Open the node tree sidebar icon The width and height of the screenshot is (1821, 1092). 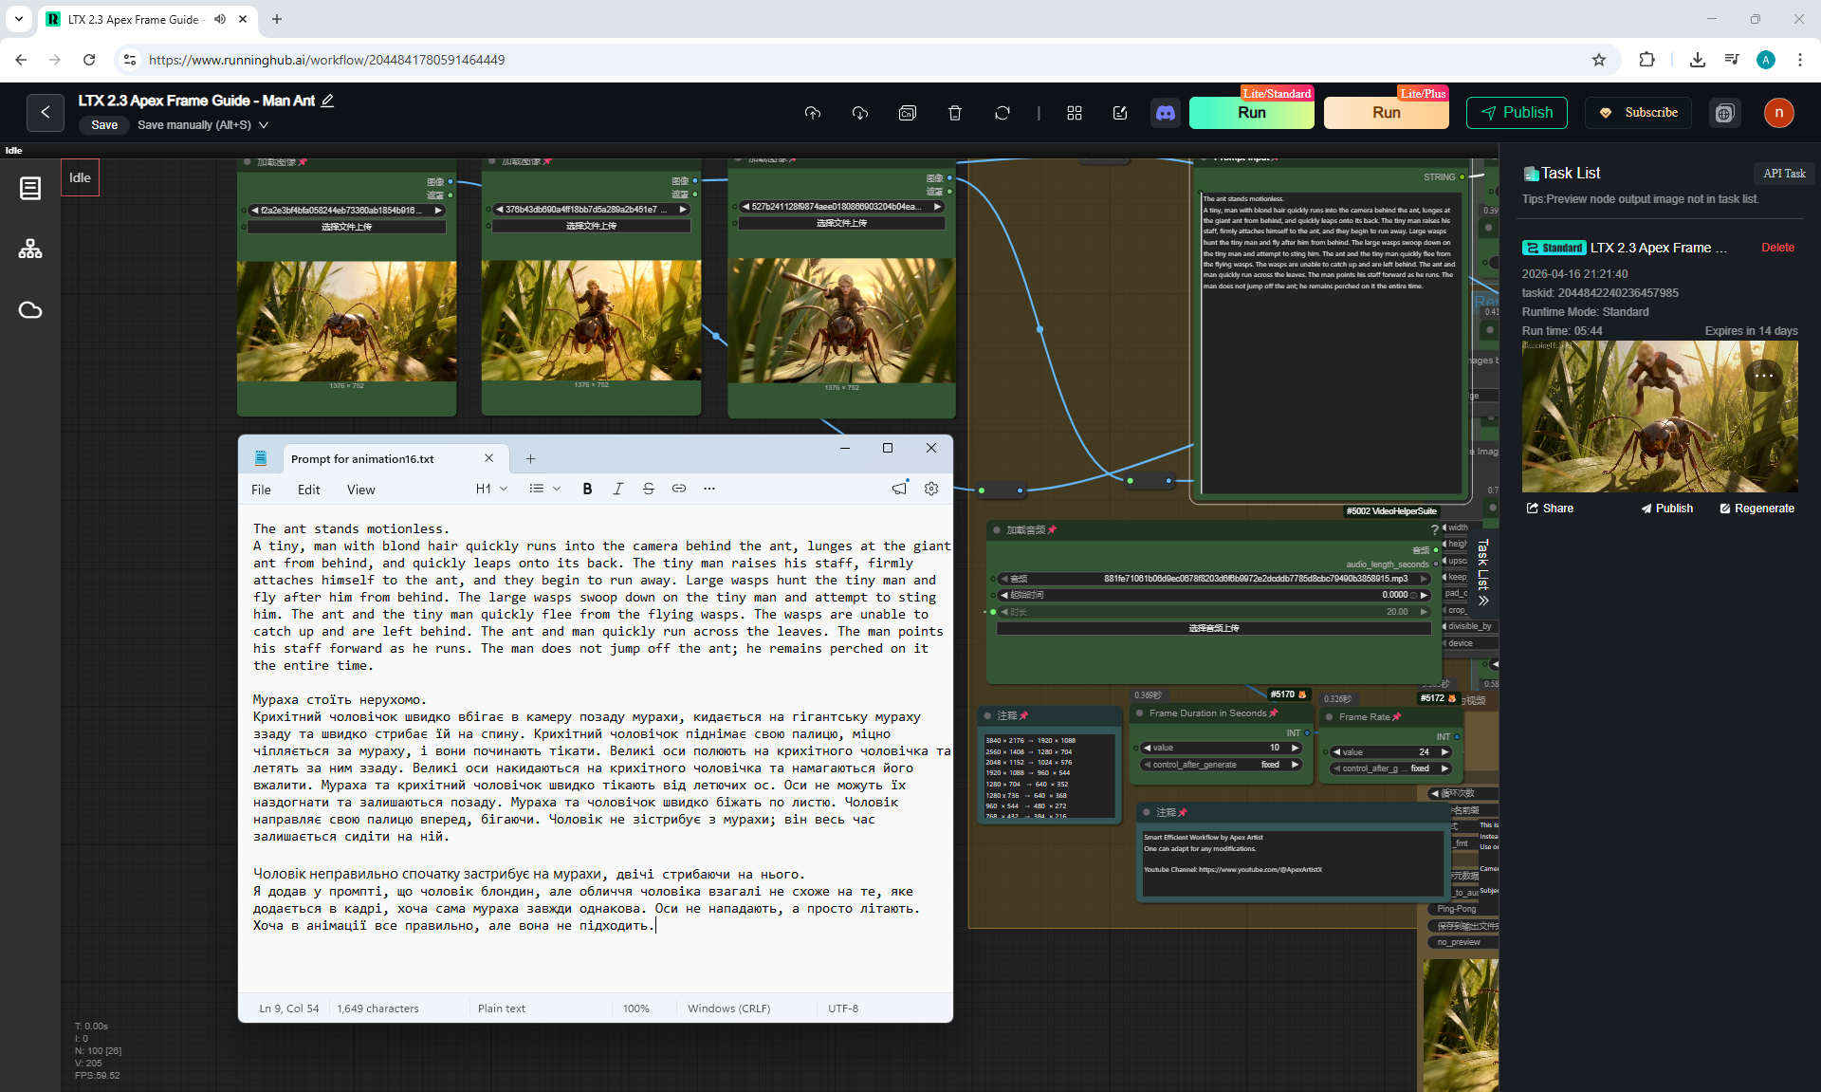(x=30, y=249)
